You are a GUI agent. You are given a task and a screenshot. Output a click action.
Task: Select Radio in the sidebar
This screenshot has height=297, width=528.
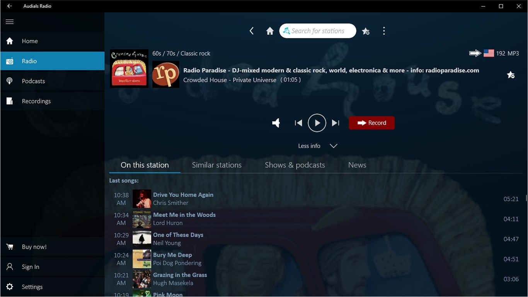pos(52,61)
